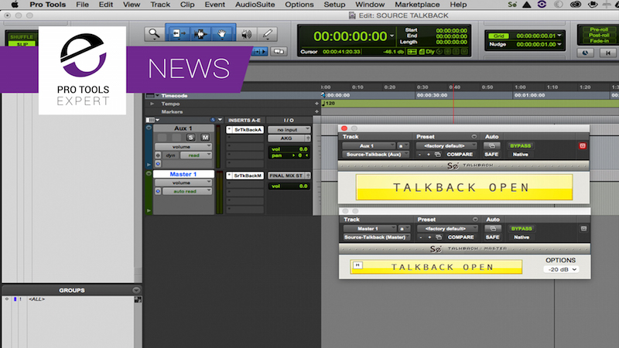Open Master 1 track selector in plugin window

pos(370,228)
